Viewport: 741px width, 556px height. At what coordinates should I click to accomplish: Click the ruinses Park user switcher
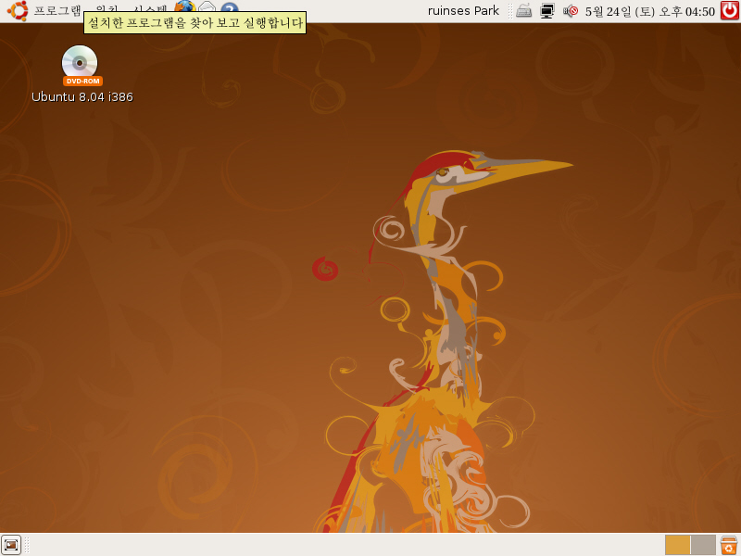tap(463, 11)
